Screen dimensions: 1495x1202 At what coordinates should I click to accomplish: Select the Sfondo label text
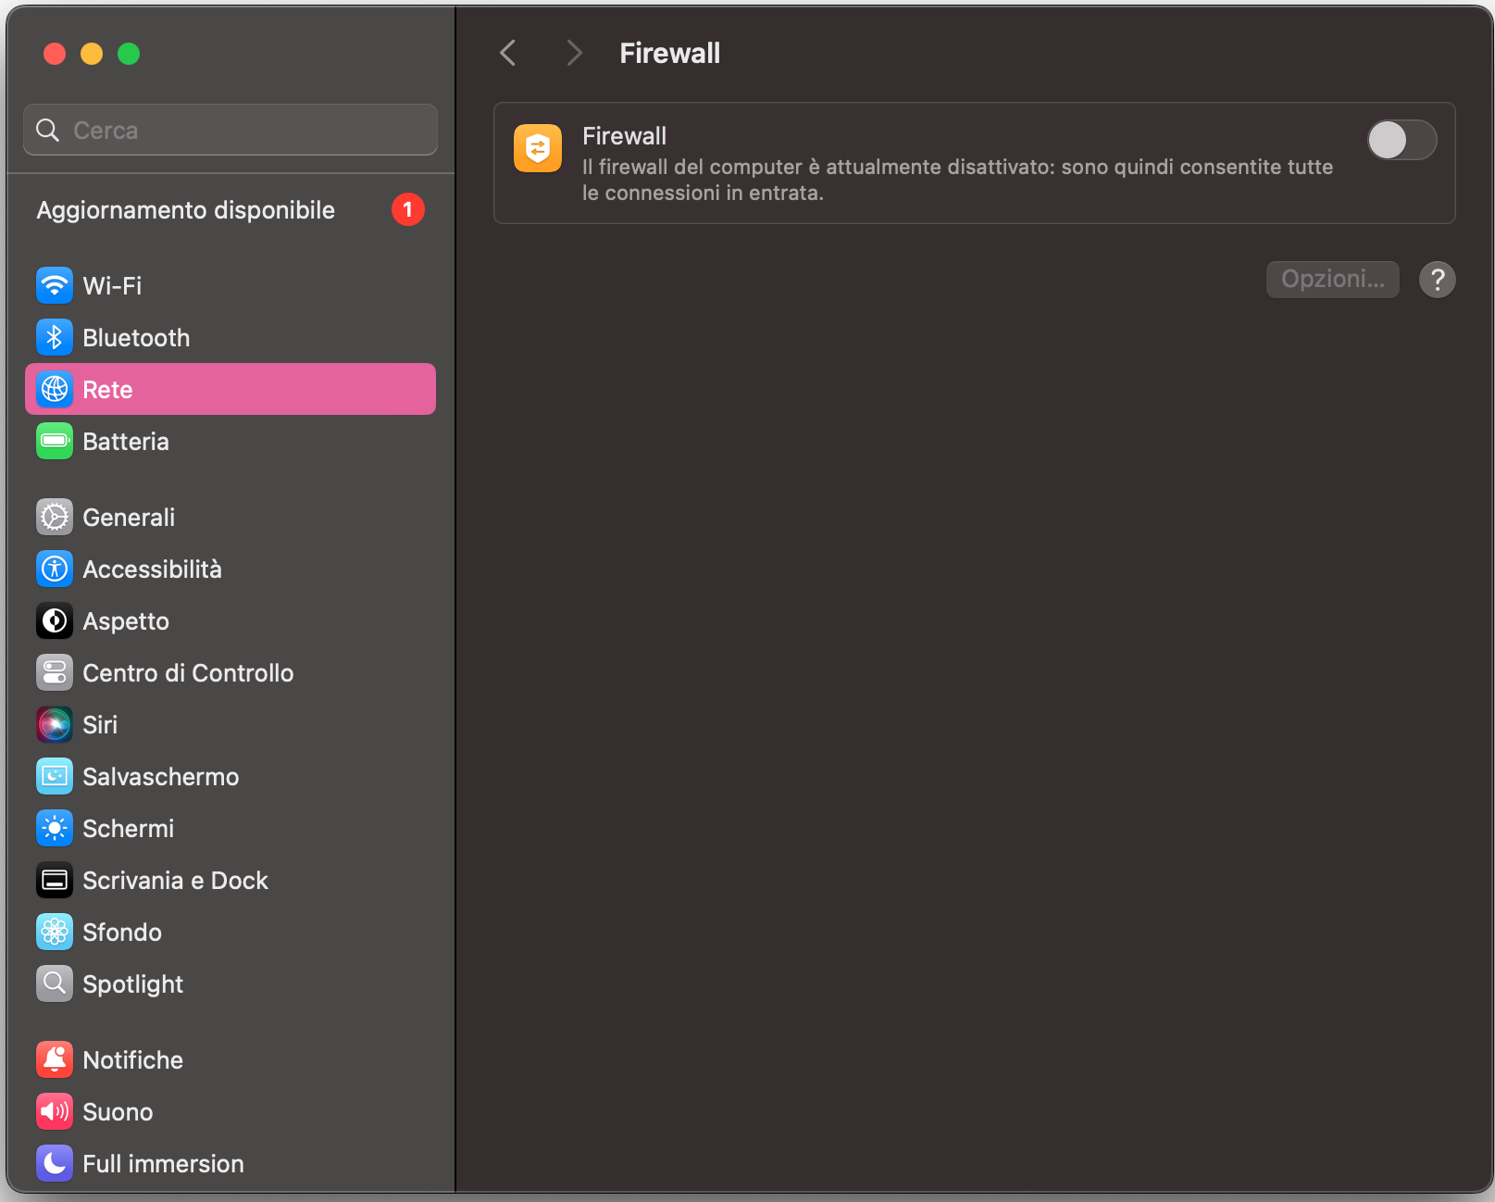click(122, 932)
